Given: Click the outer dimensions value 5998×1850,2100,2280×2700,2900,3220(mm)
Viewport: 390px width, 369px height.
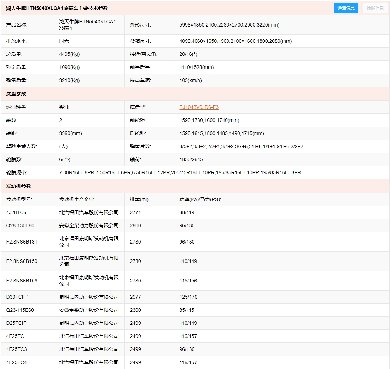Looking at the screenshot, I should coord(229,25).
